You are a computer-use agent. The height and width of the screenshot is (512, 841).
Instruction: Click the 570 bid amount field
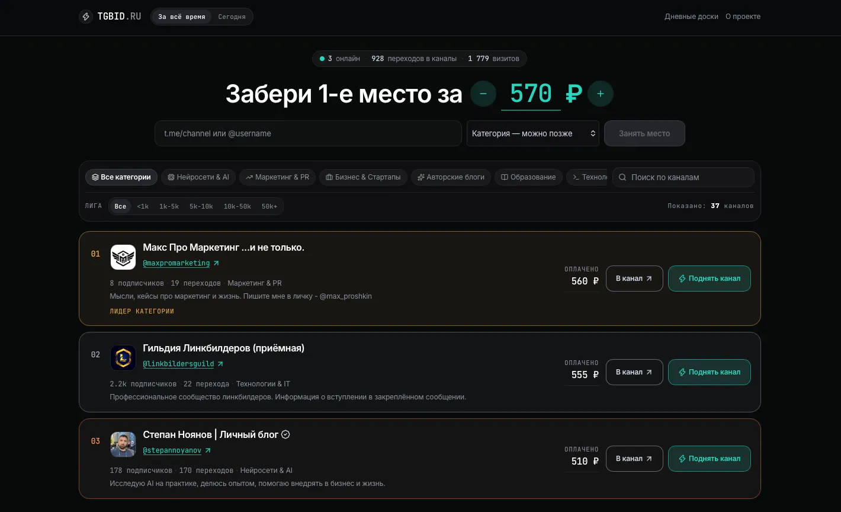(531, 94)
